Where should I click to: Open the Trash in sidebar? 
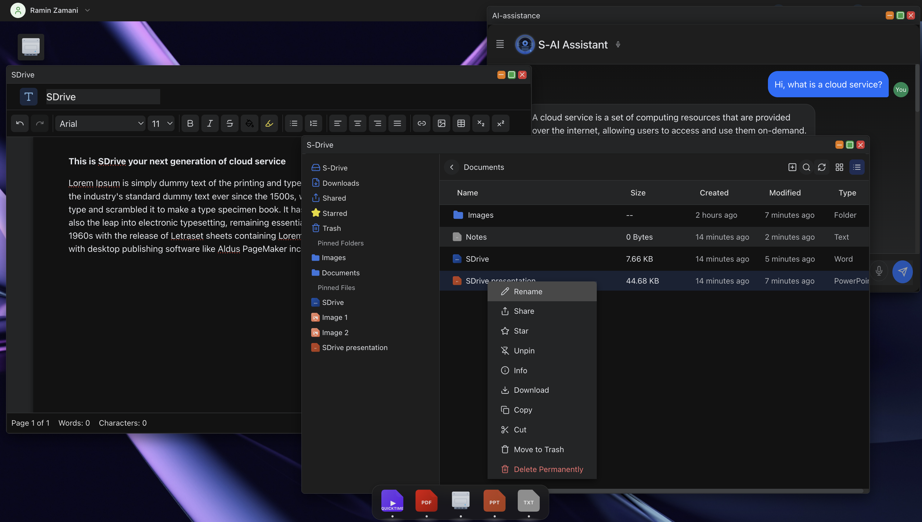coord(331,228)
